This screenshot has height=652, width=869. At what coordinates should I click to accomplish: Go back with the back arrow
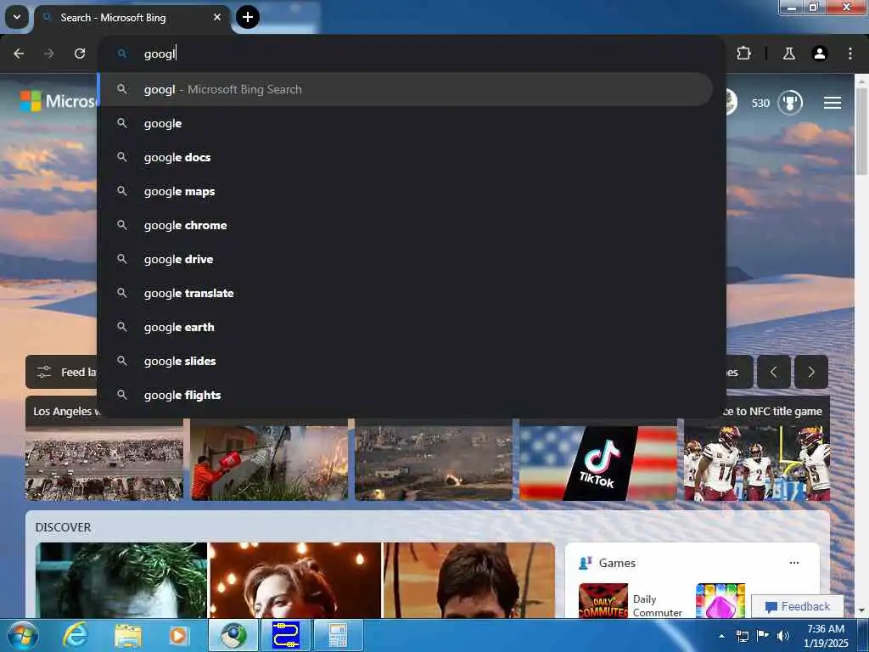click(x=19, y=53)
